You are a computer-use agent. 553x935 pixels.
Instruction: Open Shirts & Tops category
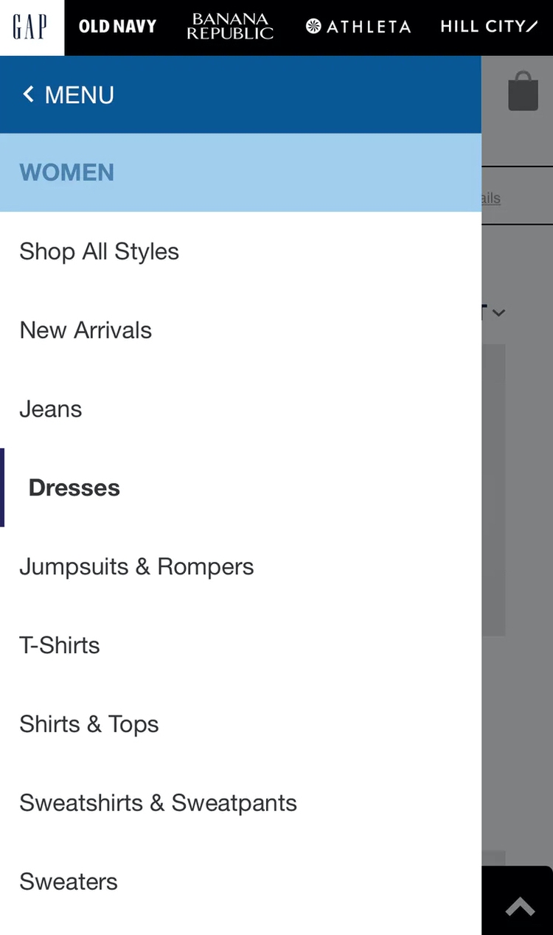point(89,725)
